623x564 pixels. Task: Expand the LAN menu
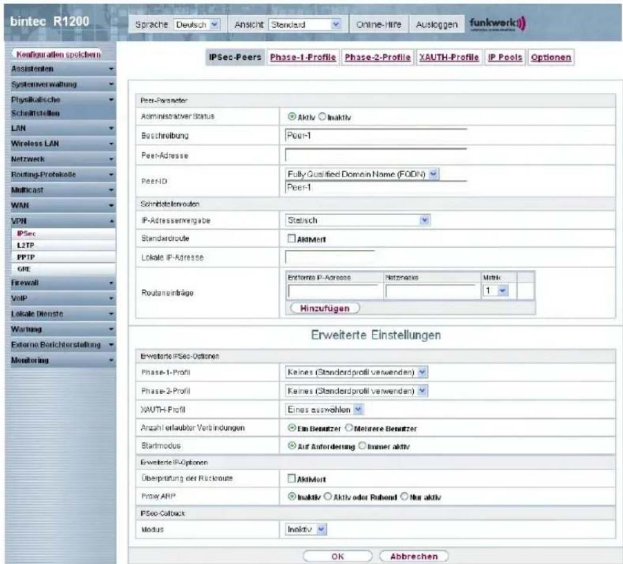click(61, 128)
